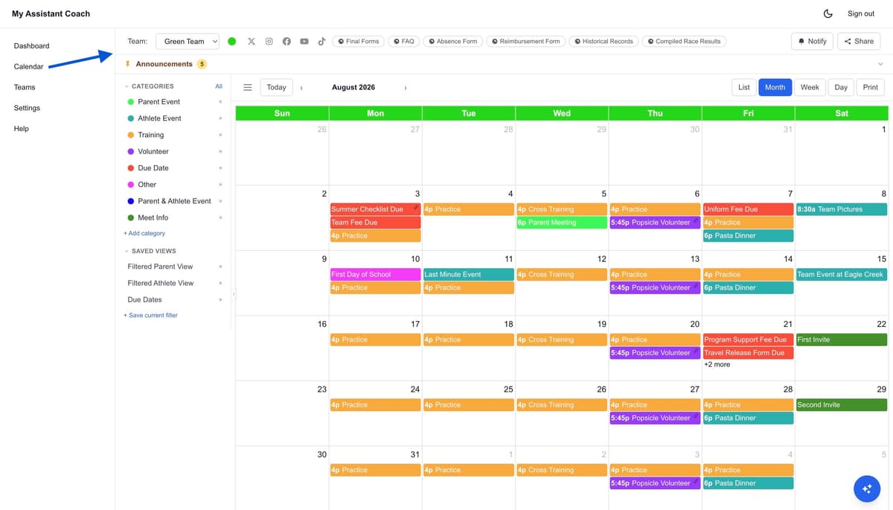Toggle the Volunteer category filter

coord(148,152)
